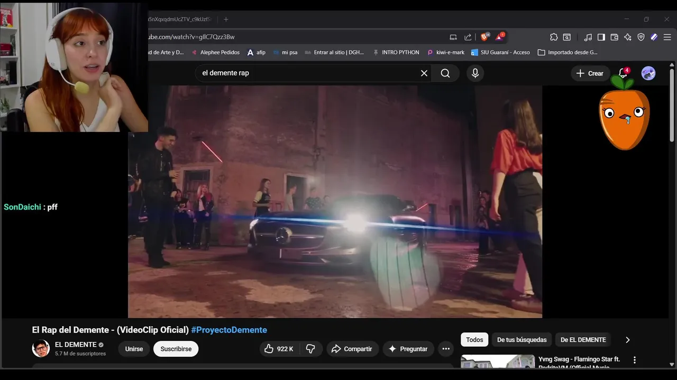The image size is (677, 380).
Task: Click Crear button in YouTube header
Action: coord(590,73)
